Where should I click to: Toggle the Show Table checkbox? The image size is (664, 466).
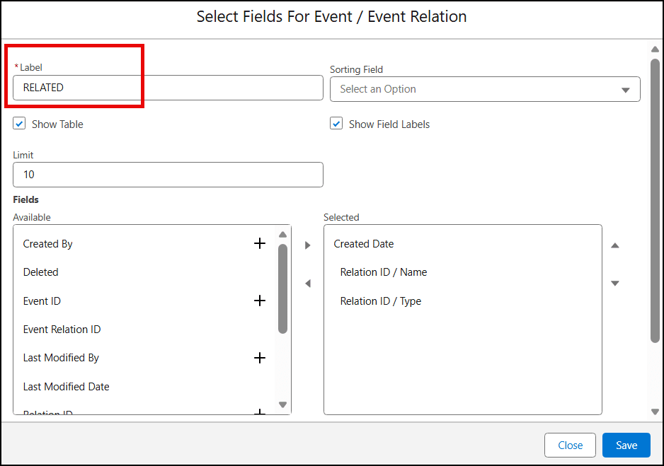(x=19, y=124)
